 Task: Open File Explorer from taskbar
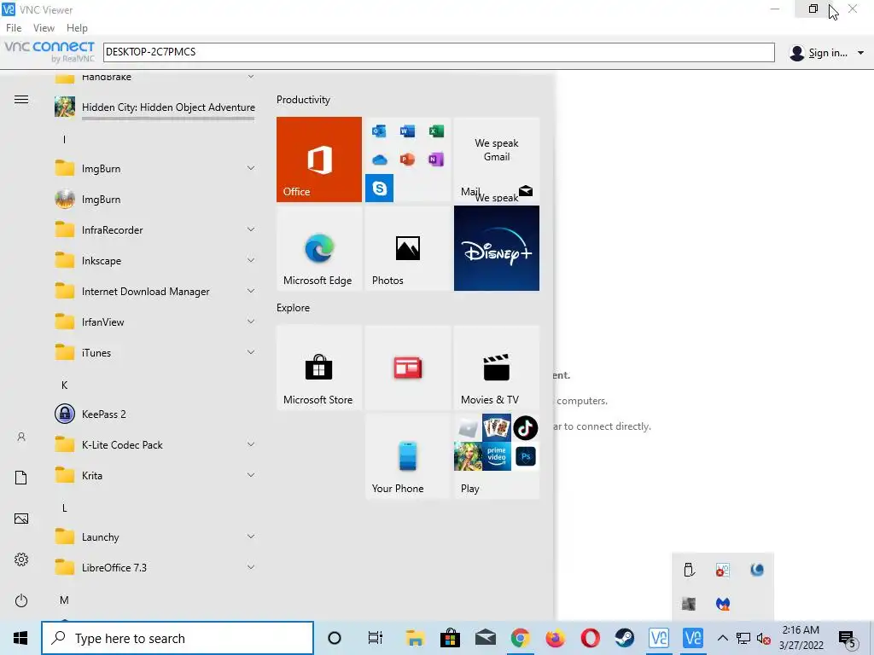tap(416, 638)
